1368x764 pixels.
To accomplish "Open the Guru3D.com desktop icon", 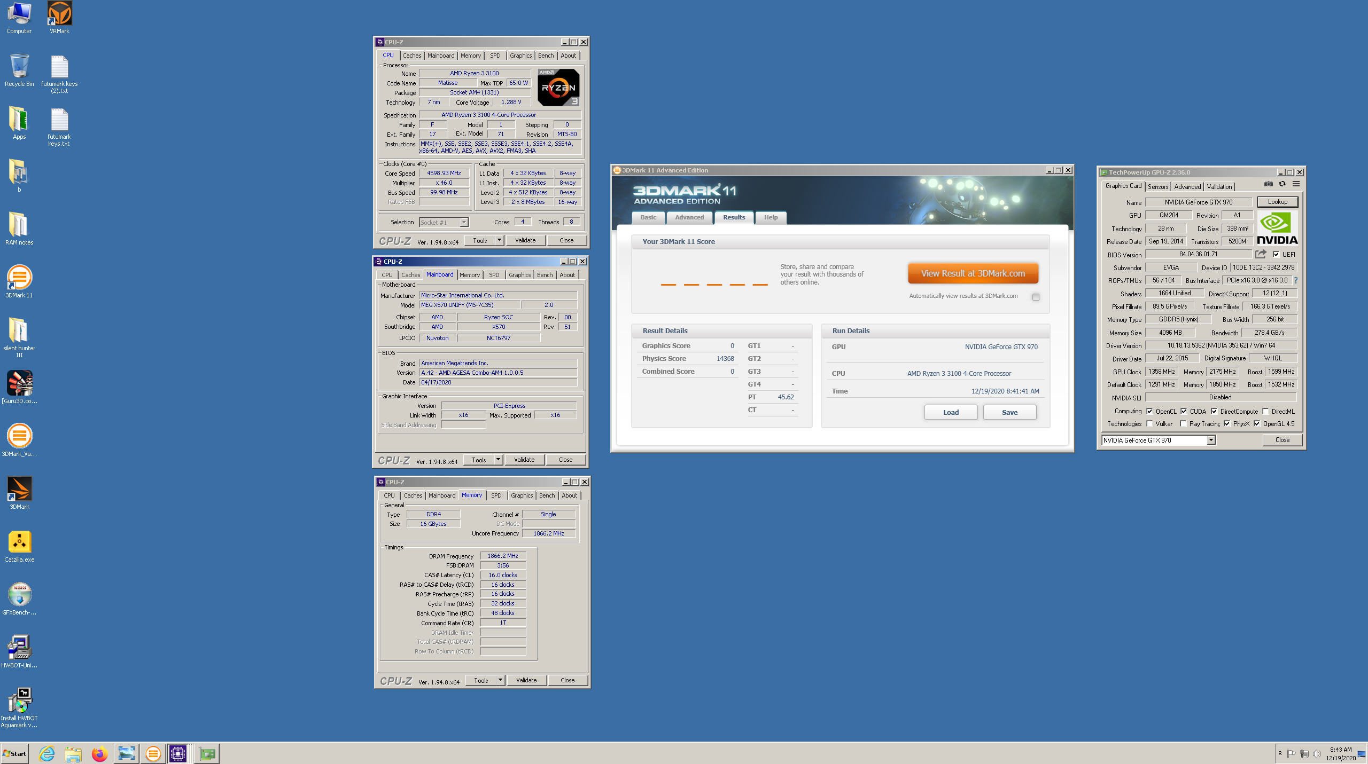I will pyautogui.click(x=19, y=387).
